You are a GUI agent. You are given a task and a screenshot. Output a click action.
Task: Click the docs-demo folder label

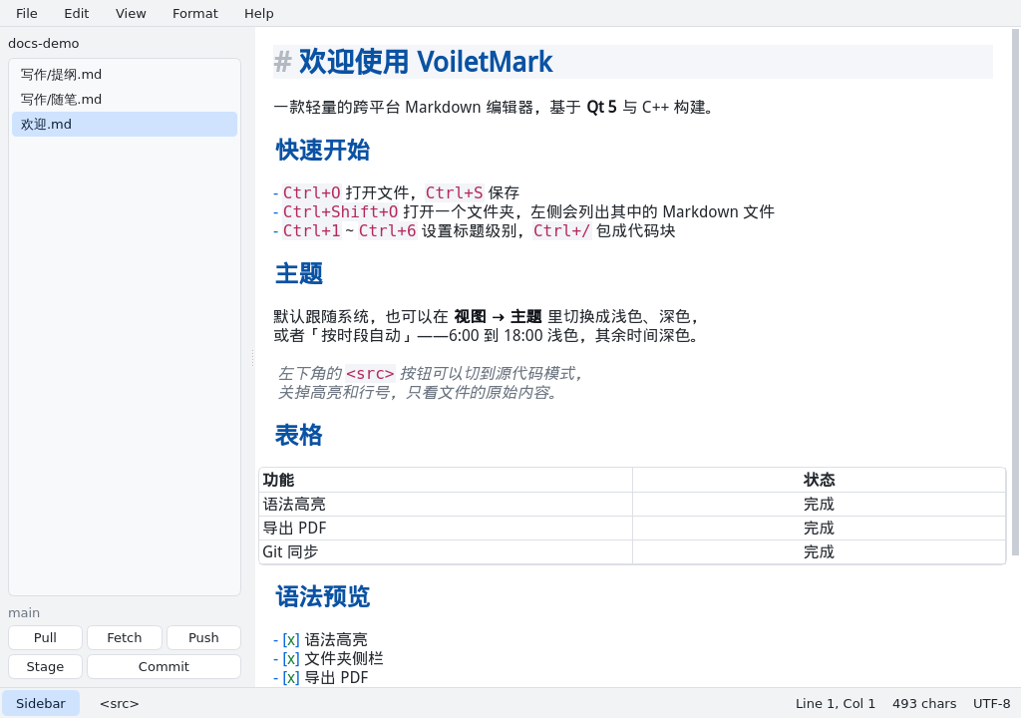(x=44, y=44)
